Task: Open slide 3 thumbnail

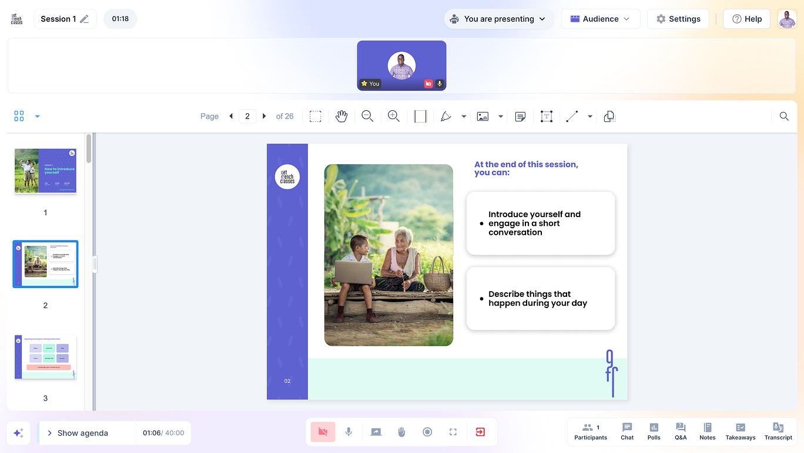Action: (45, 357)
